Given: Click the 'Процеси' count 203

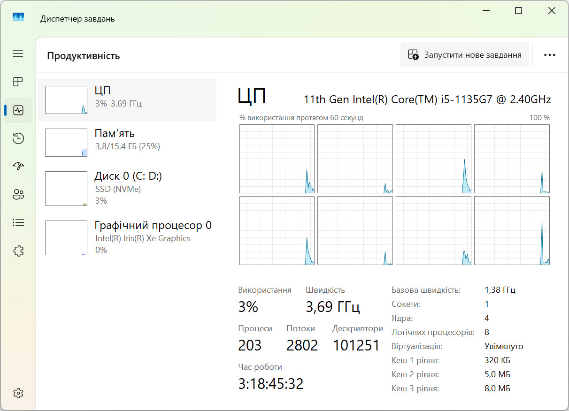Looking at the screenshot, I should click(250, 346).
